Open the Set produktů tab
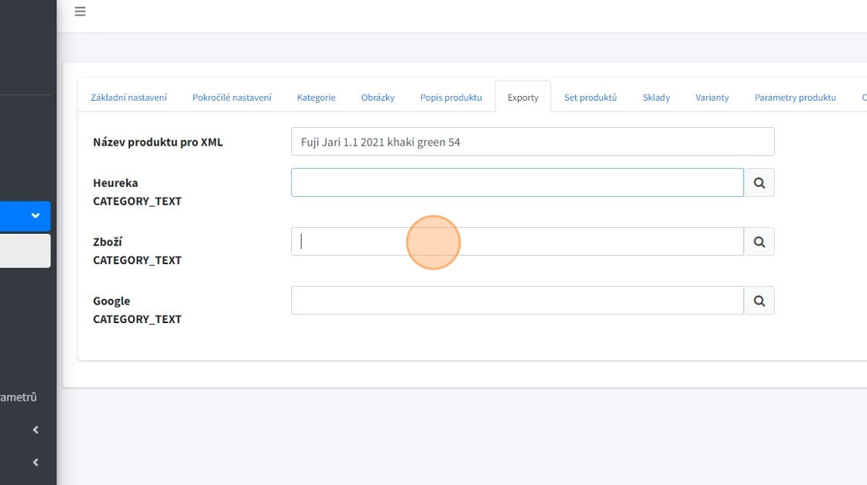This screenshot has height=485, width=867. click(590, 98)
